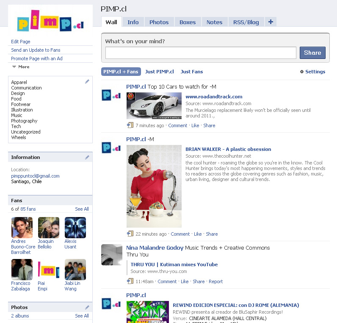This screenshot has width=337, height=323.
Task: Open the Send an Update to Fans link
Action: point(36,50)
